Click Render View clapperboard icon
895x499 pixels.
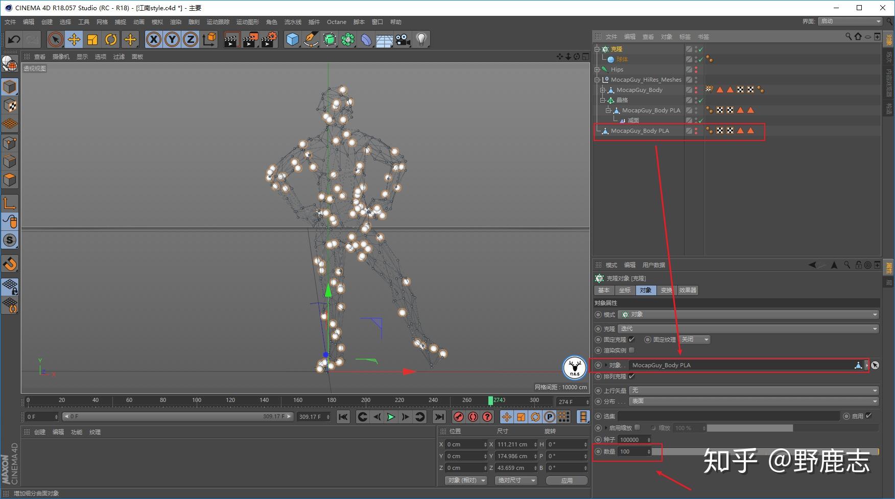pyautogui.click(x=231, y=39)
